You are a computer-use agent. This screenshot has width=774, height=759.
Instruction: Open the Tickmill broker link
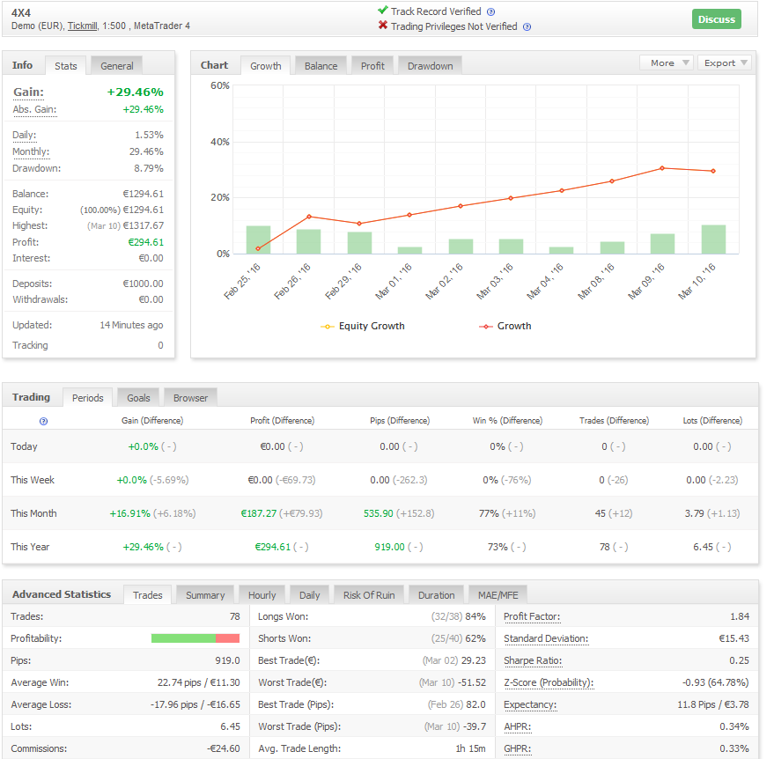[83, 26]
